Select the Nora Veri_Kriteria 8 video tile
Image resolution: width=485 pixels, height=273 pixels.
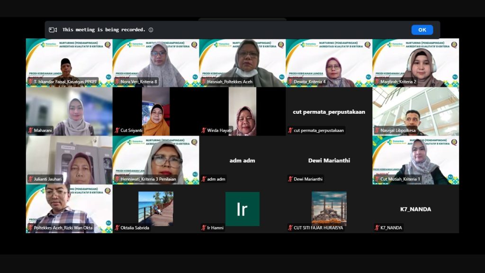(x=156, y=63)
